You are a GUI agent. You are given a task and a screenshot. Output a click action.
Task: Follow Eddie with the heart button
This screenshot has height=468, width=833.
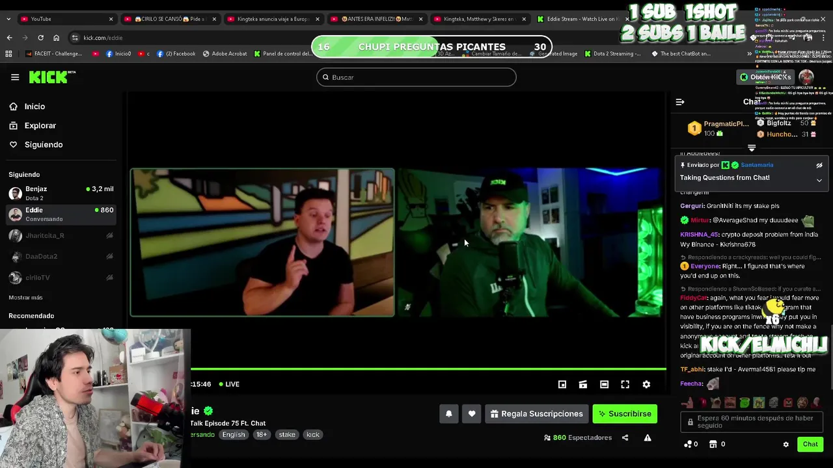click(472, 413)
